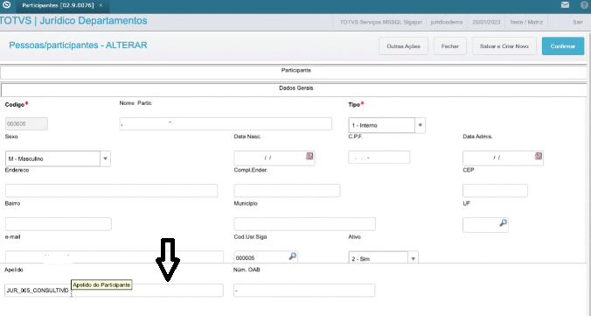The image size is (591, 316).
Task: Expand the Tipo dropdown arrow
Action: (420, 125)
